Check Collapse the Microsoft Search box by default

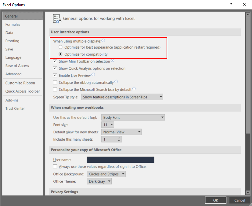coord(55,89)
